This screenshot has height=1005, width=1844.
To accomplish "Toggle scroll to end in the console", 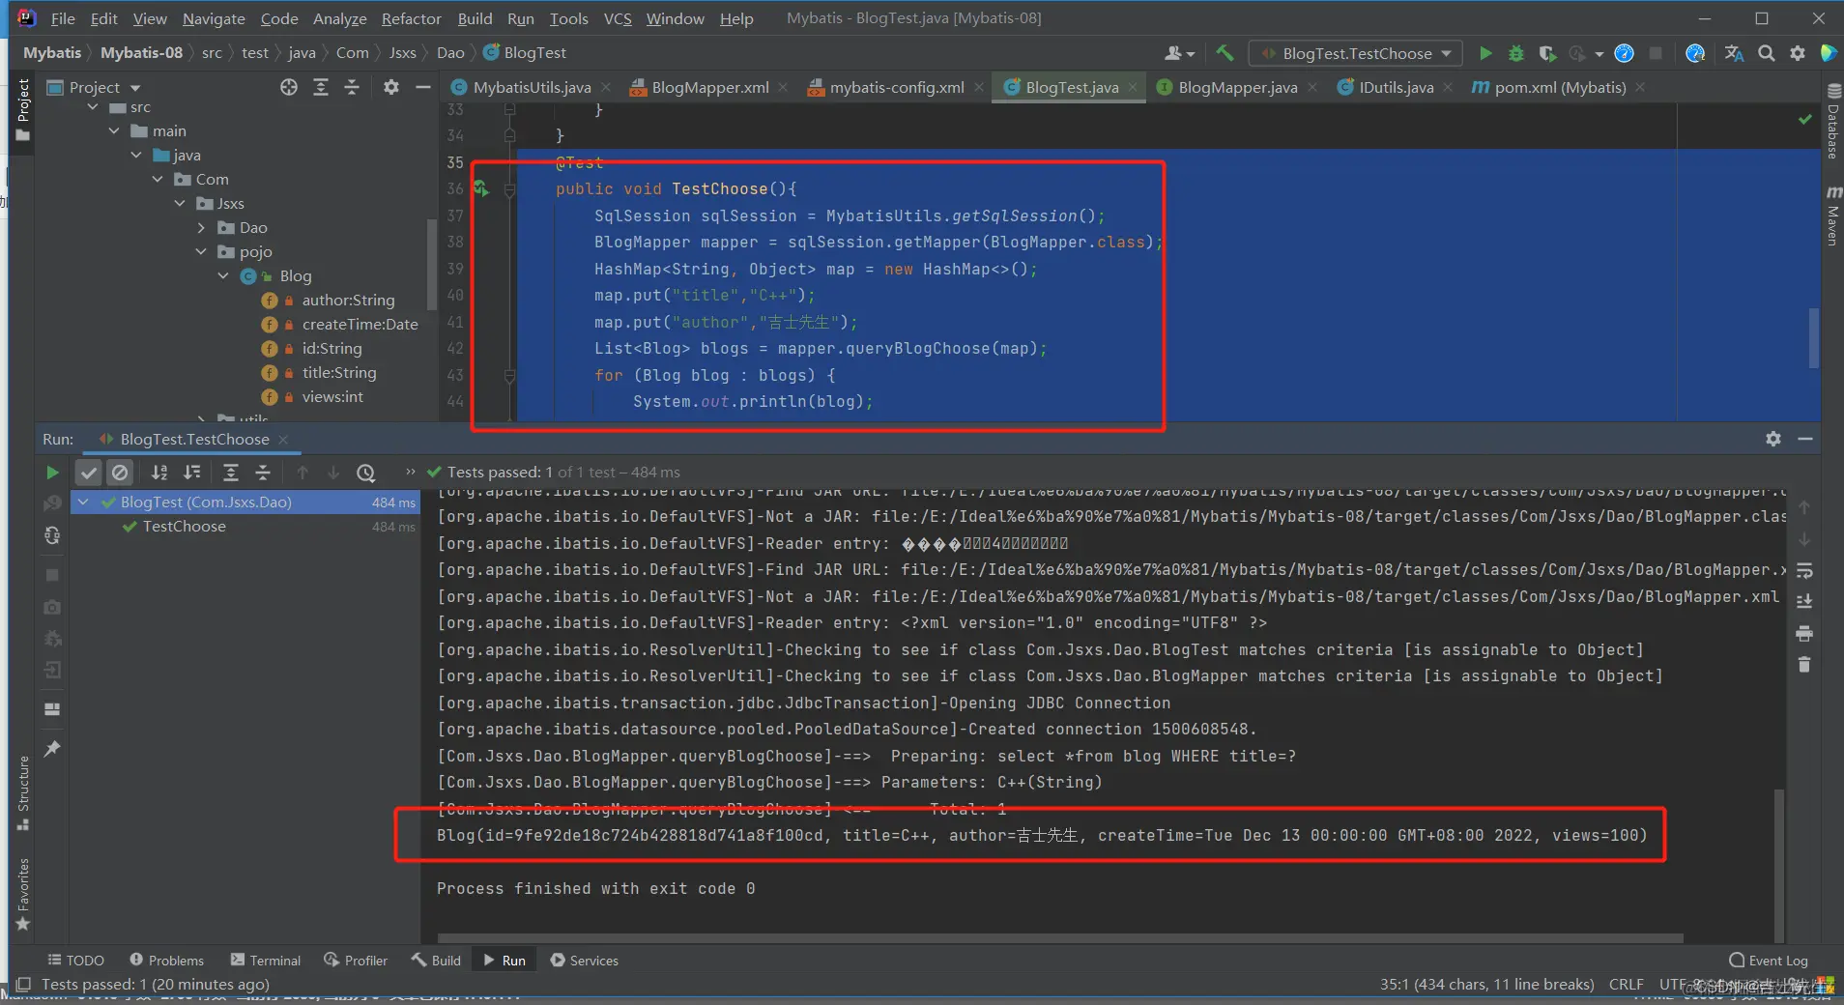I will tap(1804, 601).
